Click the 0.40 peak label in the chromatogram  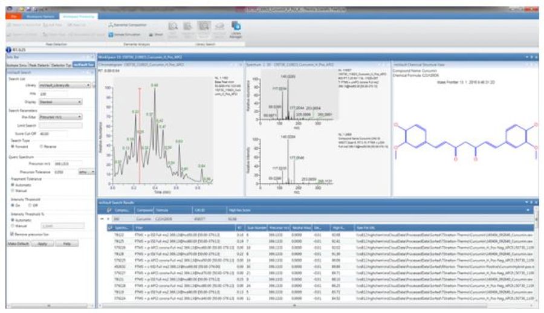pos(155,85)
